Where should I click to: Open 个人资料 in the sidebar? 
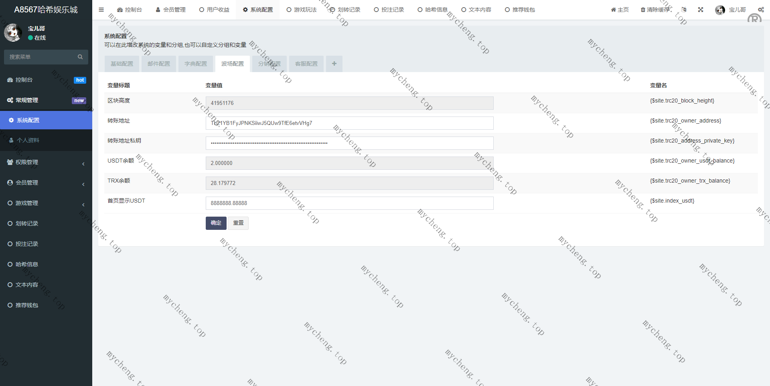[28, 140]
